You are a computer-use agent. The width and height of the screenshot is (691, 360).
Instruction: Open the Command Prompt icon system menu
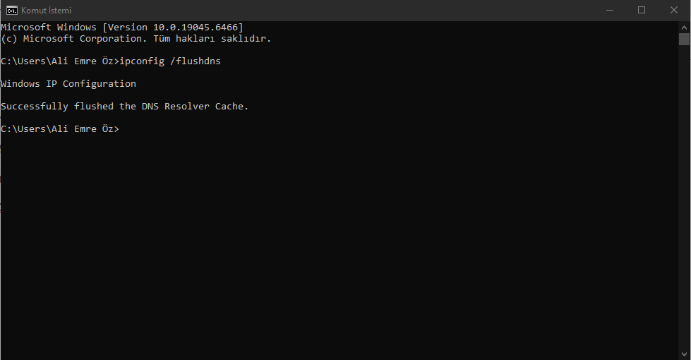pos(11,10)
